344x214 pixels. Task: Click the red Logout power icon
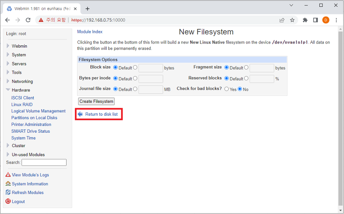click(x=8, y=202)
